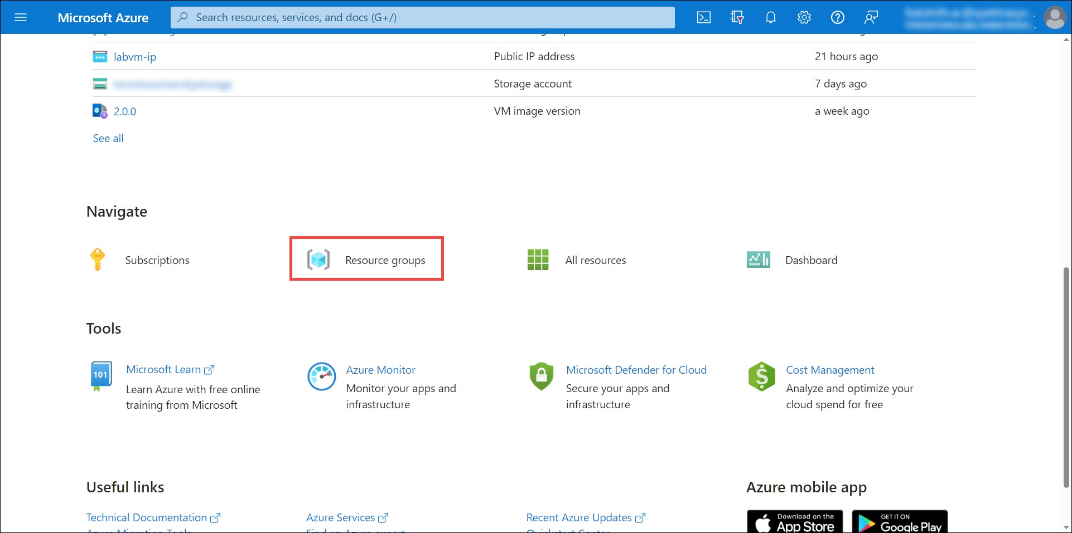Click the Cost Management dollar icon
1072x533 pixels.
pos(762,376)
